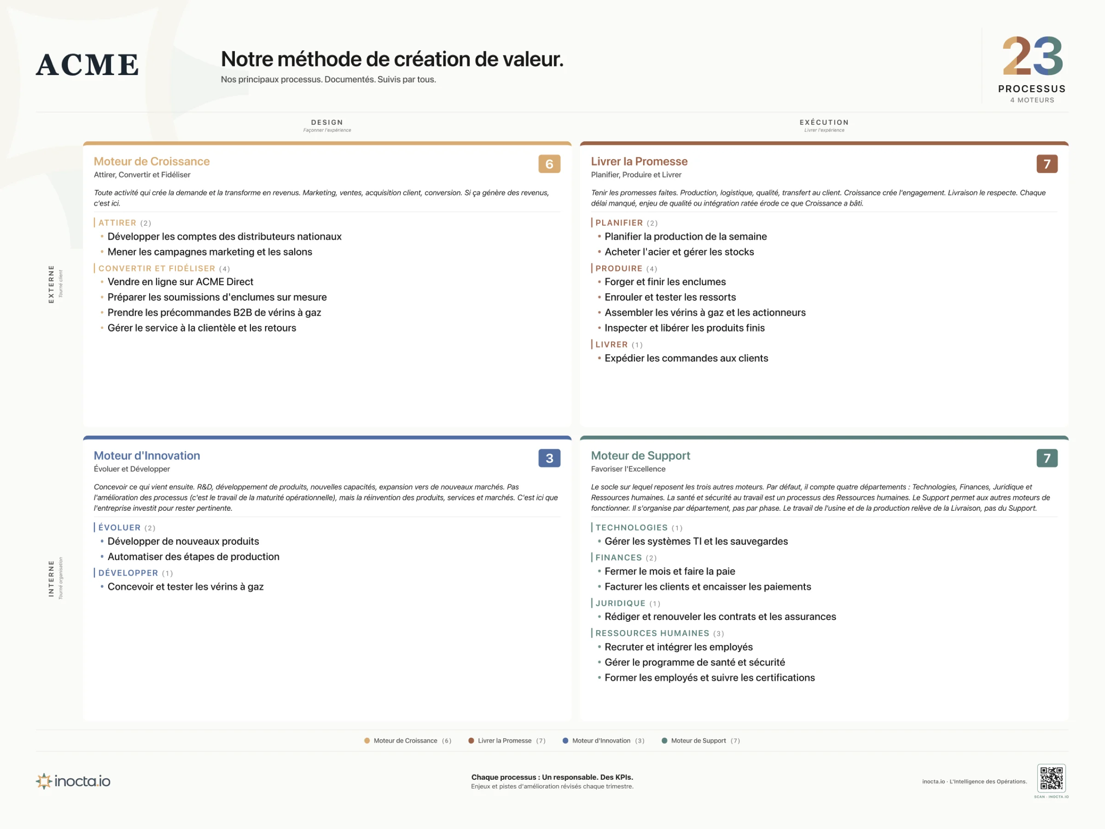
Task: Open the Moteur d'Innovation card title
Action: 147,456
